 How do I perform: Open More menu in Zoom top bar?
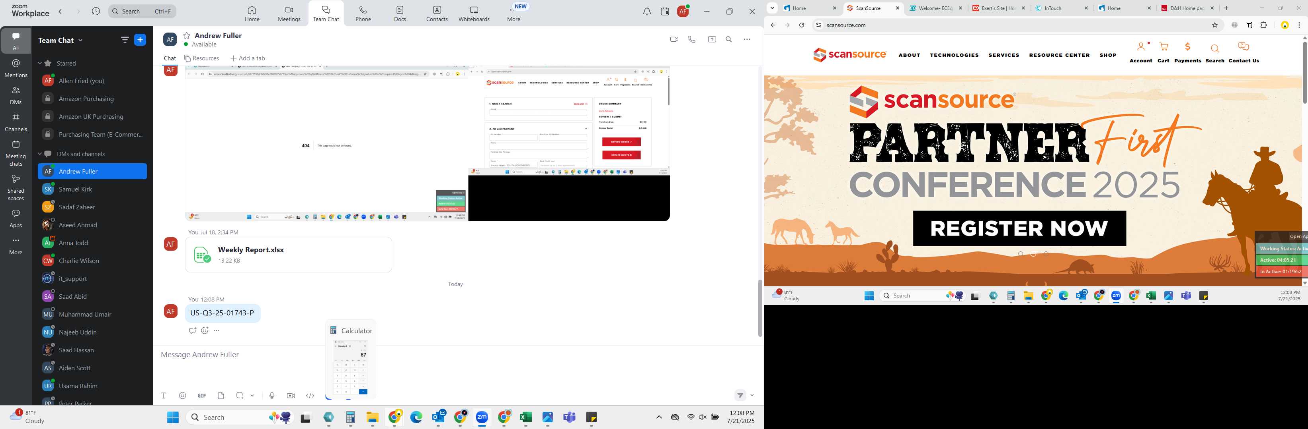pos(513,14)
